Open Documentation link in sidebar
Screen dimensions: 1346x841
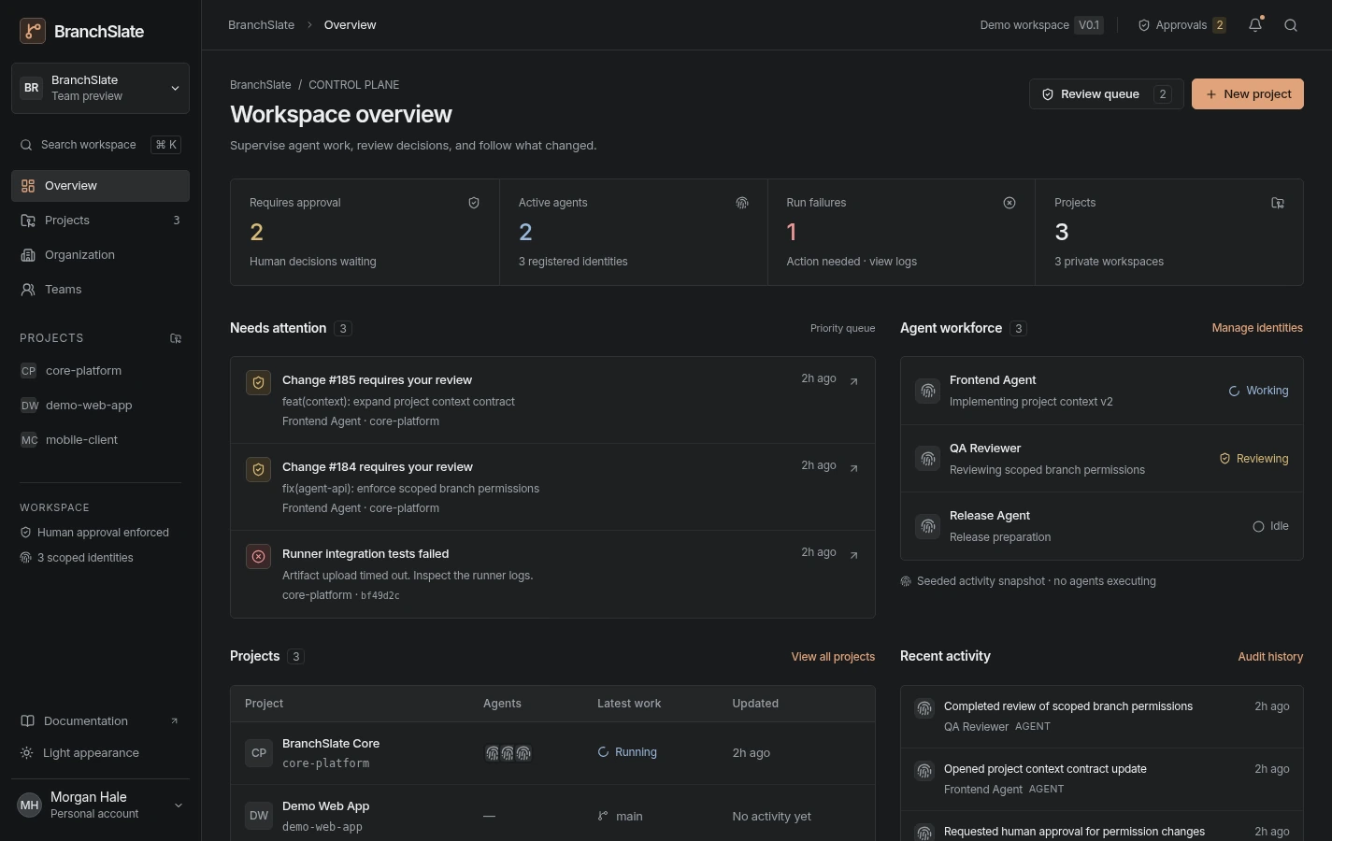(100, 721)
